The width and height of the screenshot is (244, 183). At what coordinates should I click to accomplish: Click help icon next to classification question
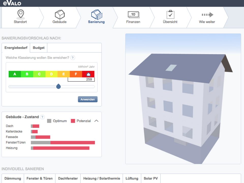(x=73, y=58)
